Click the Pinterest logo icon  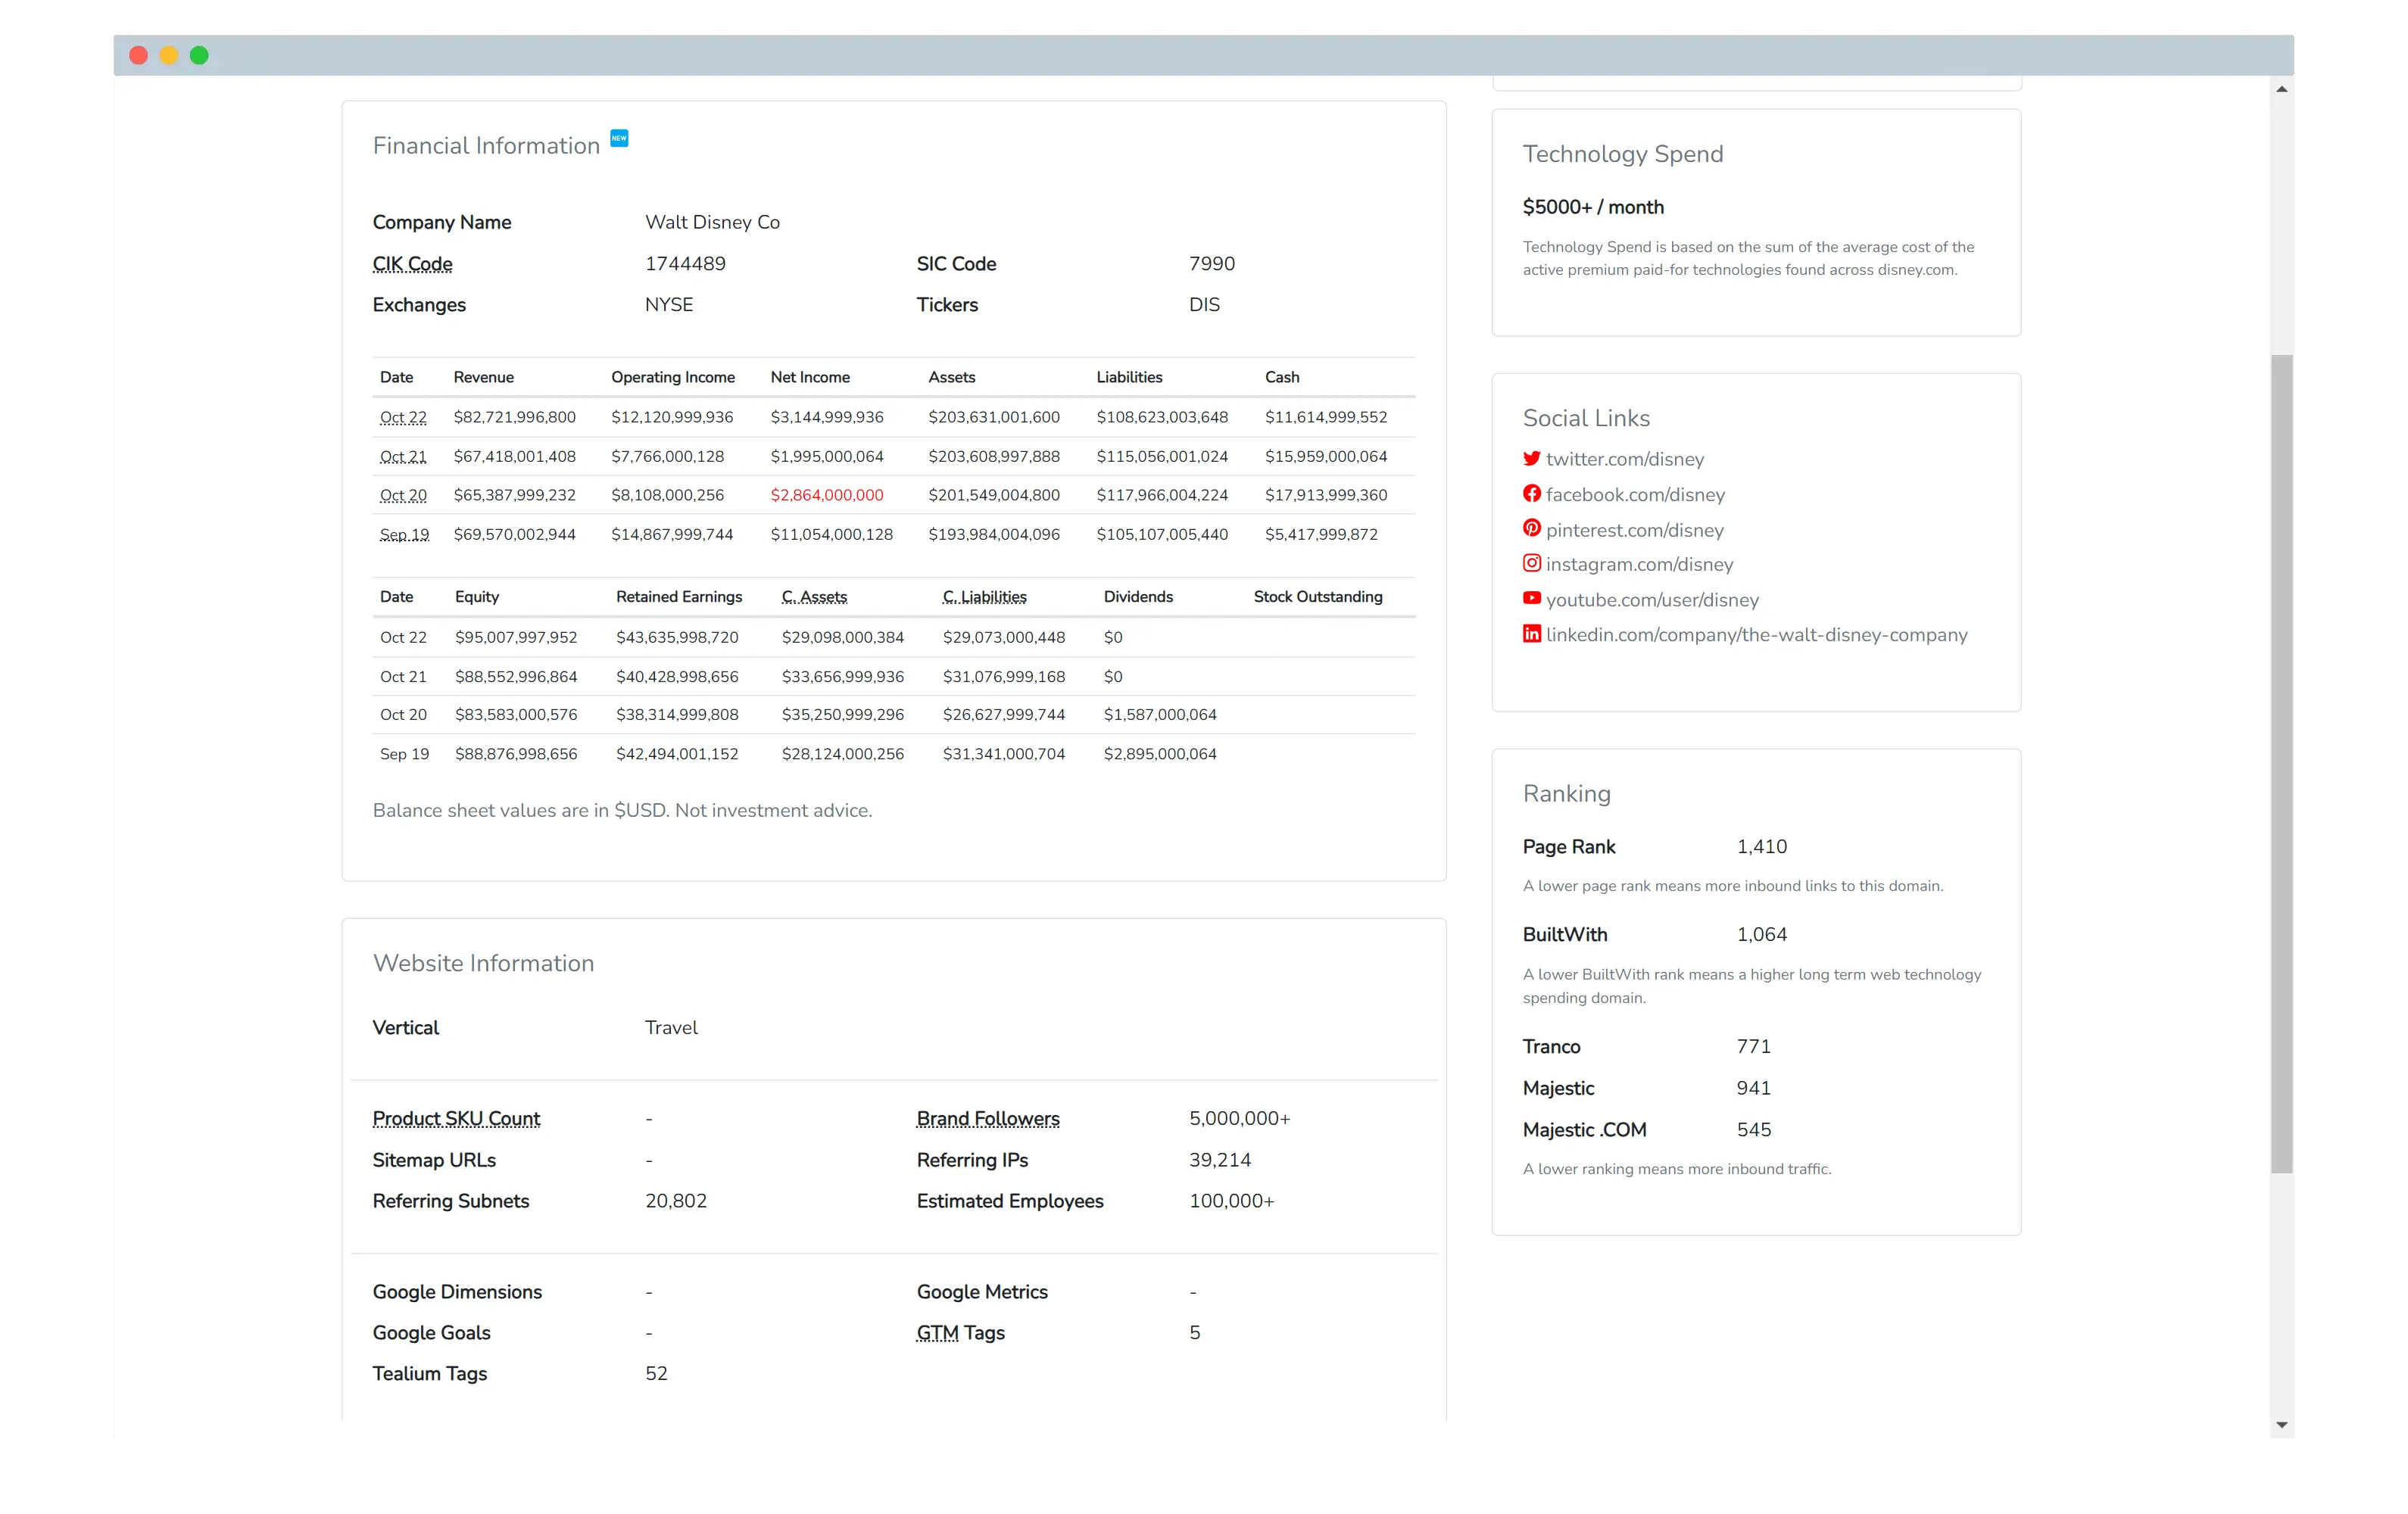coord(1531,528)
